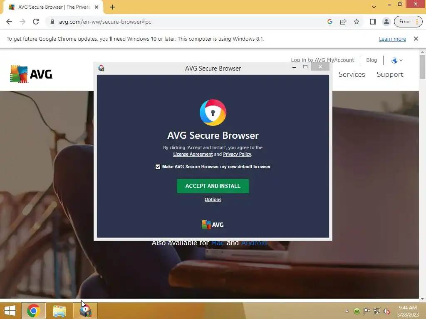The height and width of the screenshot is (319, 426).
Task: Open File Explorer from taskbar
Action: point(59,311)
